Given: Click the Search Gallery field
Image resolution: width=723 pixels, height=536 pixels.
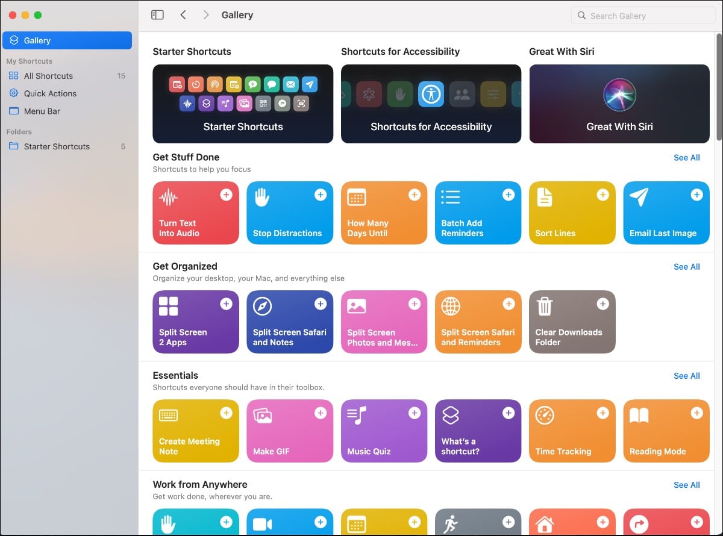Looking at the screenshot, I should pyautogui.click(x=643, y=16).
